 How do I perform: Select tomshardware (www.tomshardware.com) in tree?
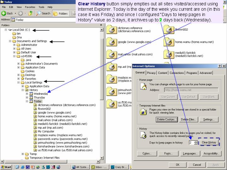61,146
